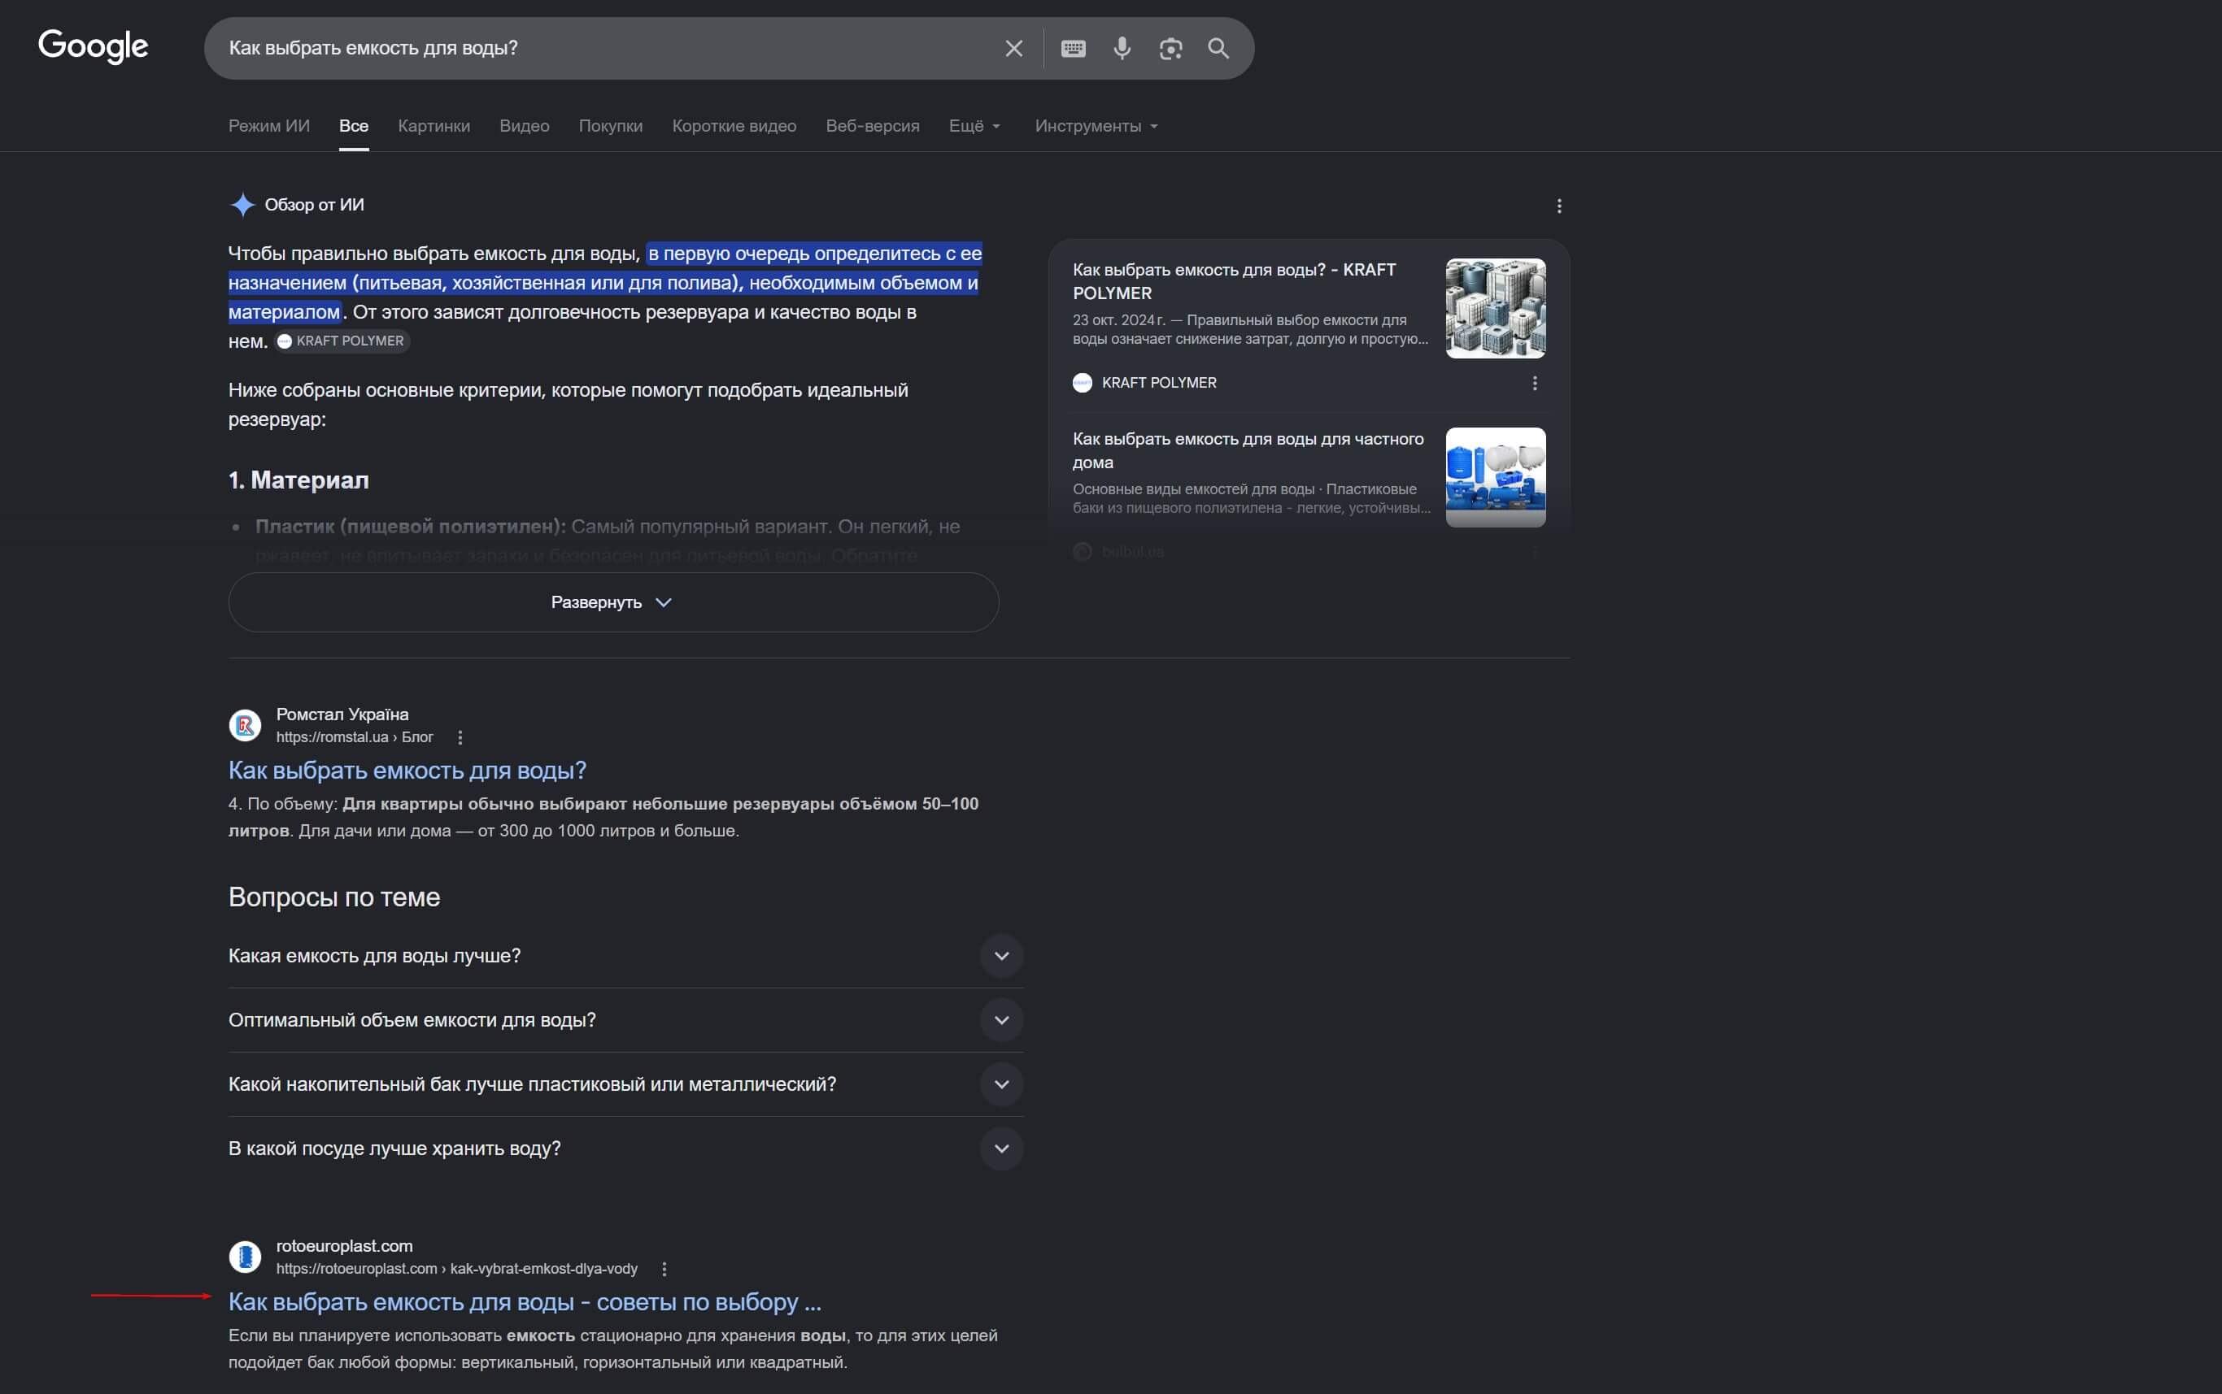Switch to the Веб-версия tab

(873, 125)
